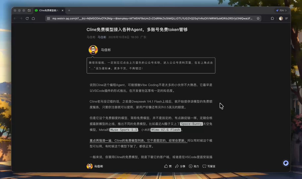Click the highlighted Muse Spark 1.3 text

(x=124, y=130)
